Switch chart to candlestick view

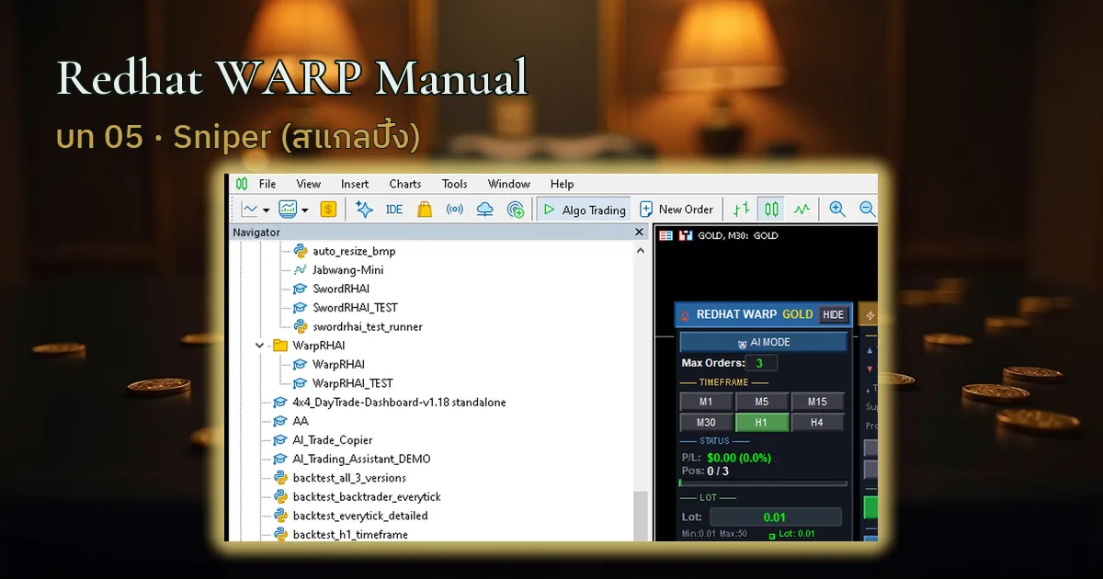click(772, 210)
